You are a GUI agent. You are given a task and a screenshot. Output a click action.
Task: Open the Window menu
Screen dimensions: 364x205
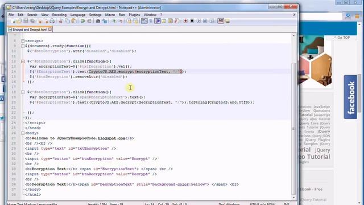(150, 15)
